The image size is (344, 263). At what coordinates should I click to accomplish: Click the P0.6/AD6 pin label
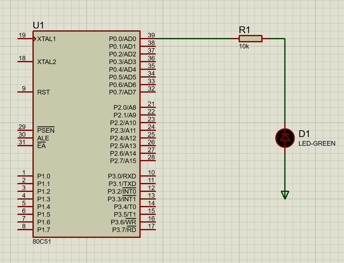tap(123, 85)
